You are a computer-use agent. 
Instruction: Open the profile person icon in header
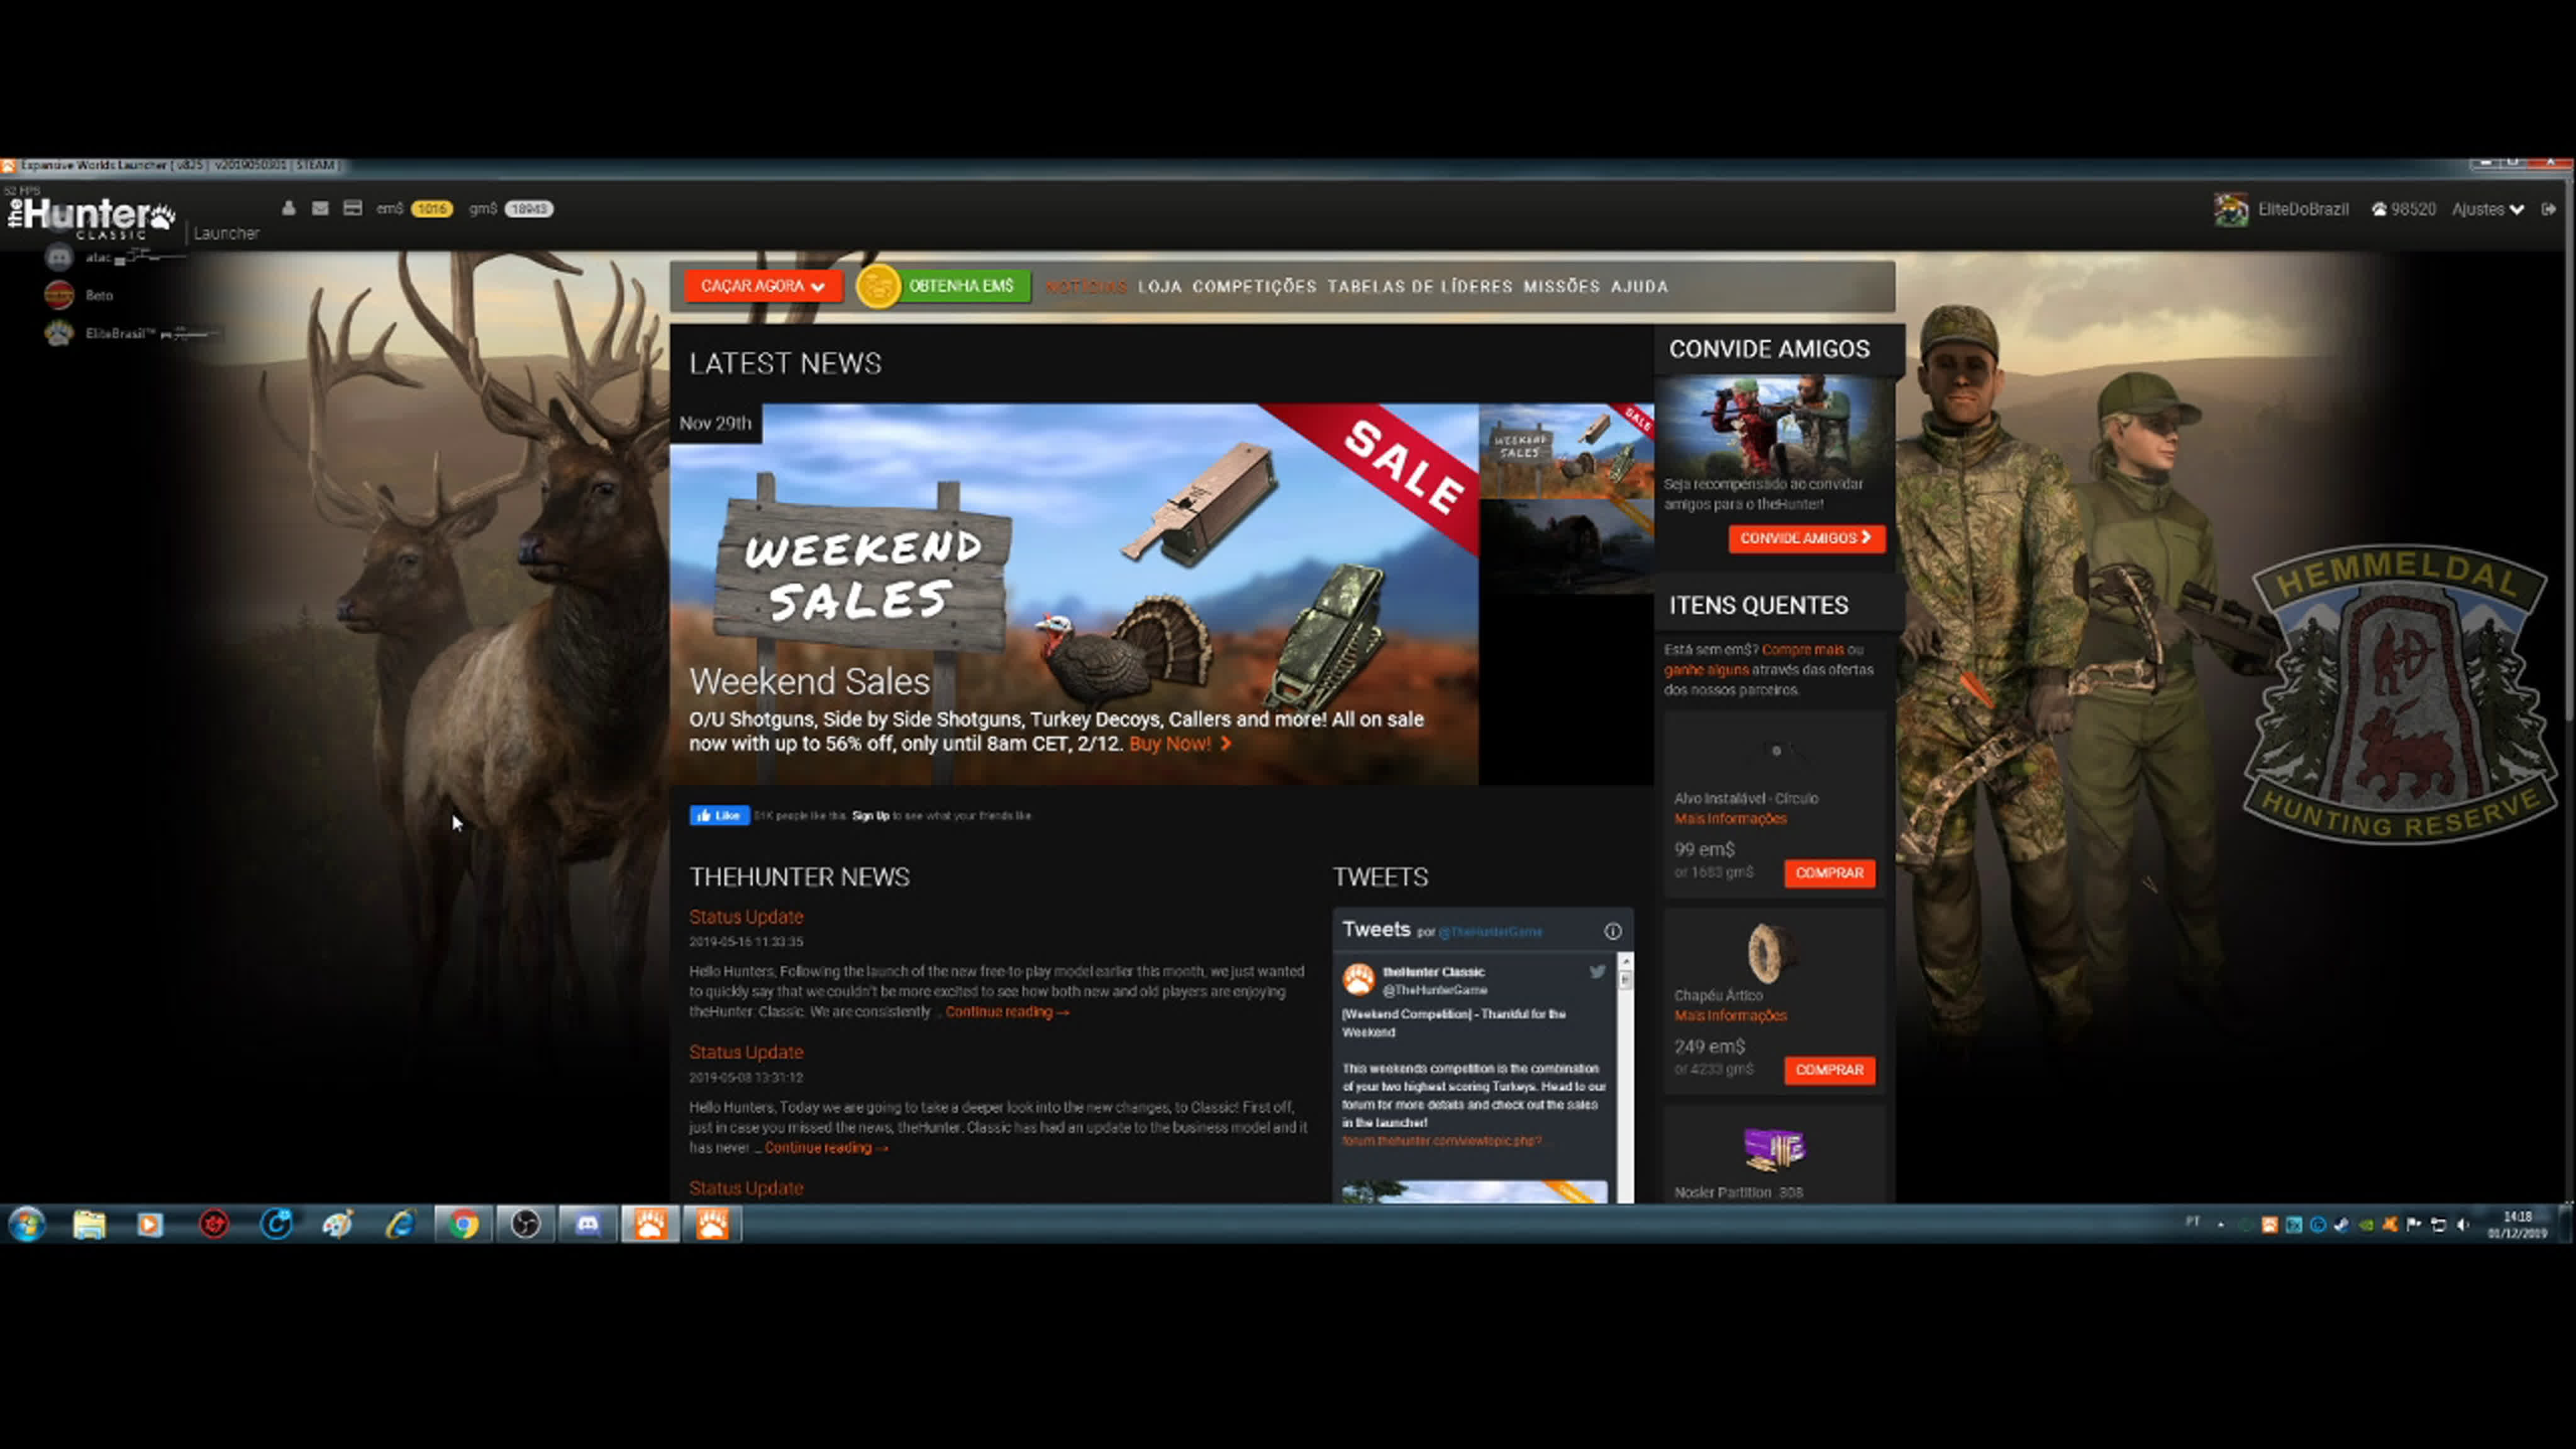[288, 209]
